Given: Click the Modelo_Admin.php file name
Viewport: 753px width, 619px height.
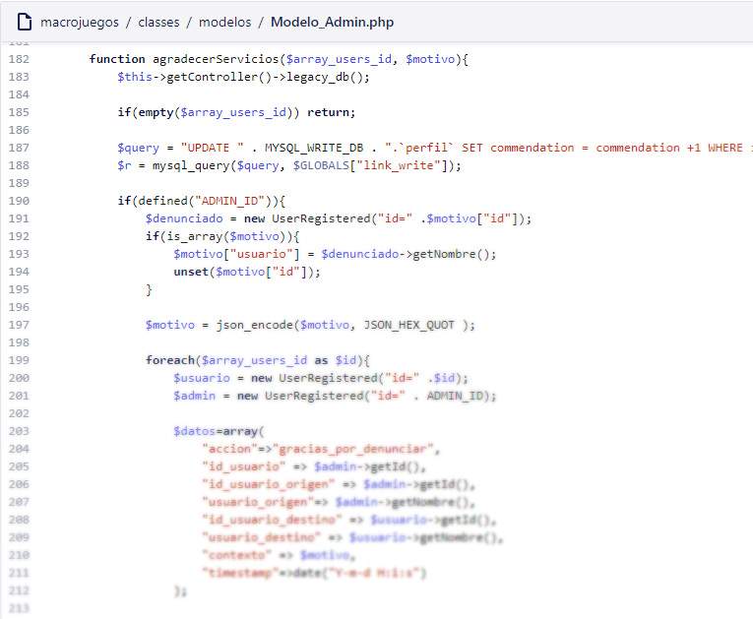Looking at the screenshot, I should [x=332, y=22].
